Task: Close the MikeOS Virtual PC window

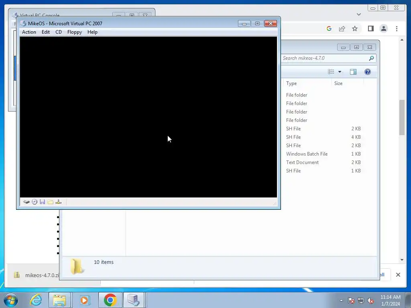Action: (x=271, y=24)
